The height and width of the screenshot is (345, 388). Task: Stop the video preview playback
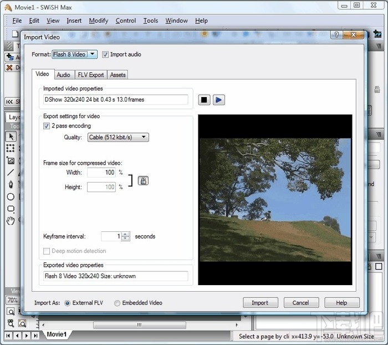205,100
